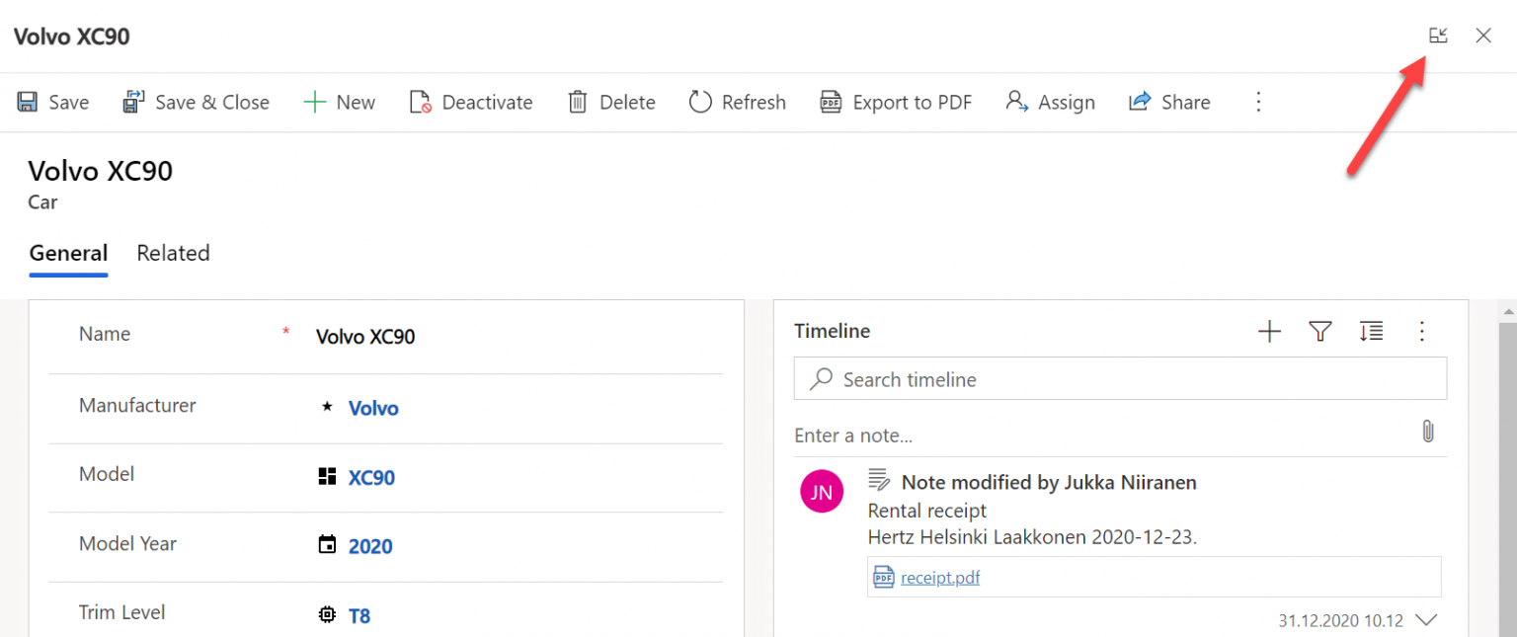
Task: Click the Deactivate button label
Action: [x=487, y=103]
